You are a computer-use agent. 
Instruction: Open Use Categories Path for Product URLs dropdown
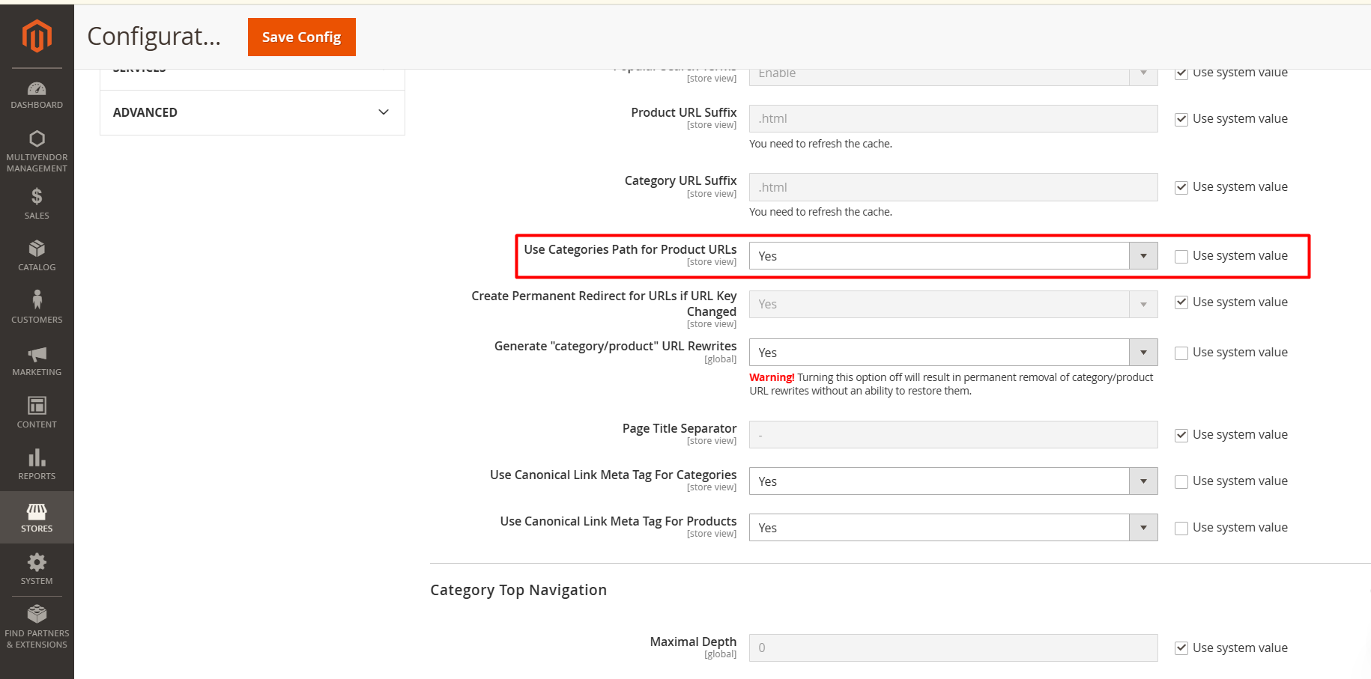(953, 256)
